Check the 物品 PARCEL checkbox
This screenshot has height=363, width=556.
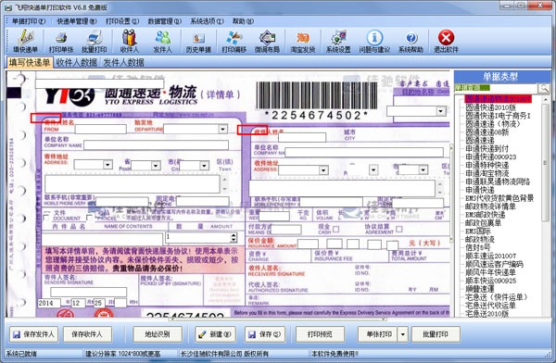pyautogui.click(x=90, y=218)
